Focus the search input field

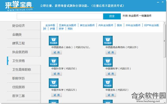60,16
